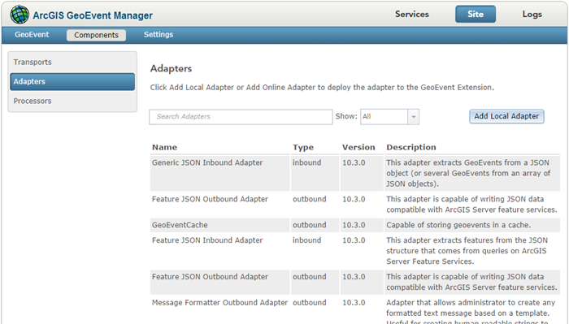Open the Logs tab
Viewport: 569px width, 324px height.
(532, 14)
